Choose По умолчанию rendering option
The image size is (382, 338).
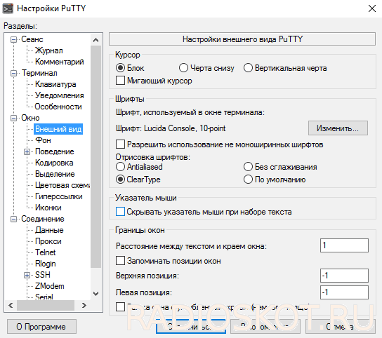click(248, 180)
